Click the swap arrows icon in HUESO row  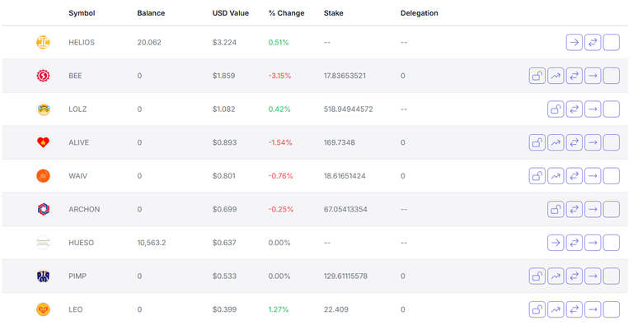coord(574,243)
